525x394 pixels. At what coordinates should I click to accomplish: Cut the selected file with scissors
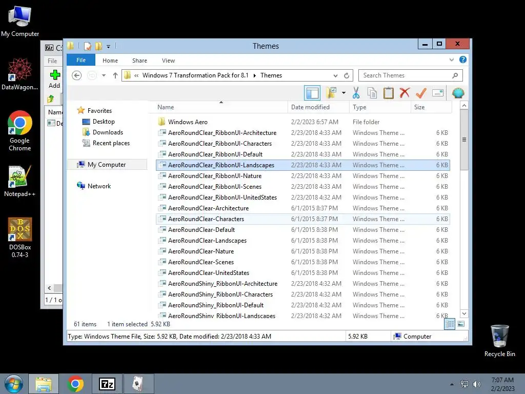tap(356, 93)
